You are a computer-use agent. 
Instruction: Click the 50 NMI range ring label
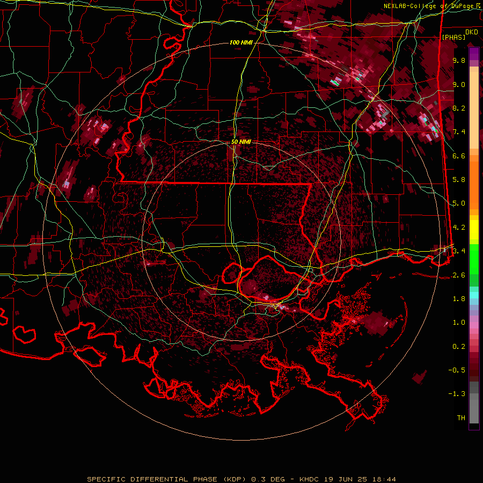click(x=241, y=142)
